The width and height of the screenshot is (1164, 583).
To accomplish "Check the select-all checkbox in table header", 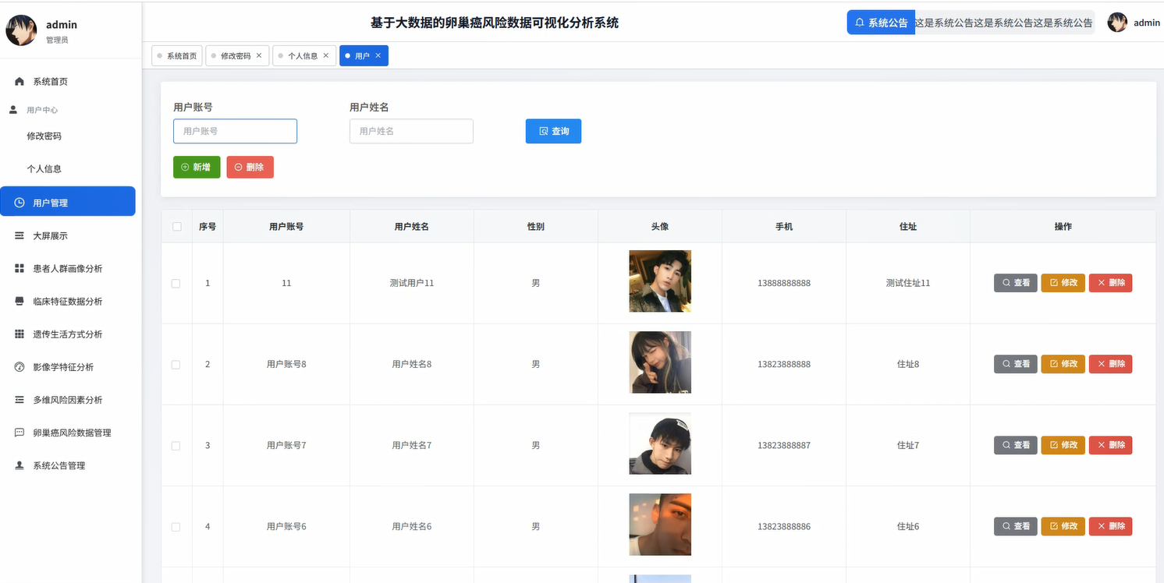I will click(176, 226).
